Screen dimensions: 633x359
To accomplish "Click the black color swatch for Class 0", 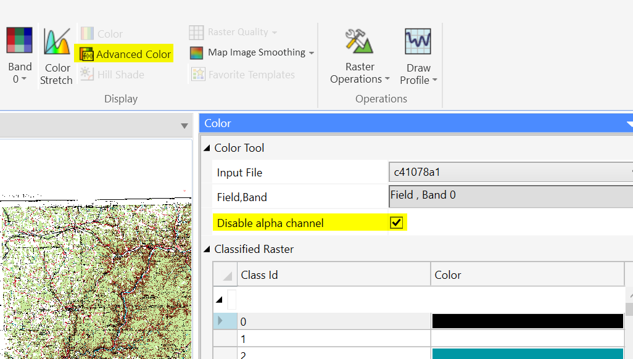I will 527,321.
